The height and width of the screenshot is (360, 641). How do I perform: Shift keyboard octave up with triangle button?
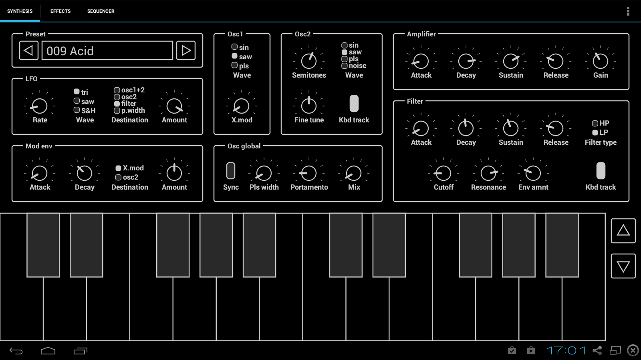(x=623, y=231)
